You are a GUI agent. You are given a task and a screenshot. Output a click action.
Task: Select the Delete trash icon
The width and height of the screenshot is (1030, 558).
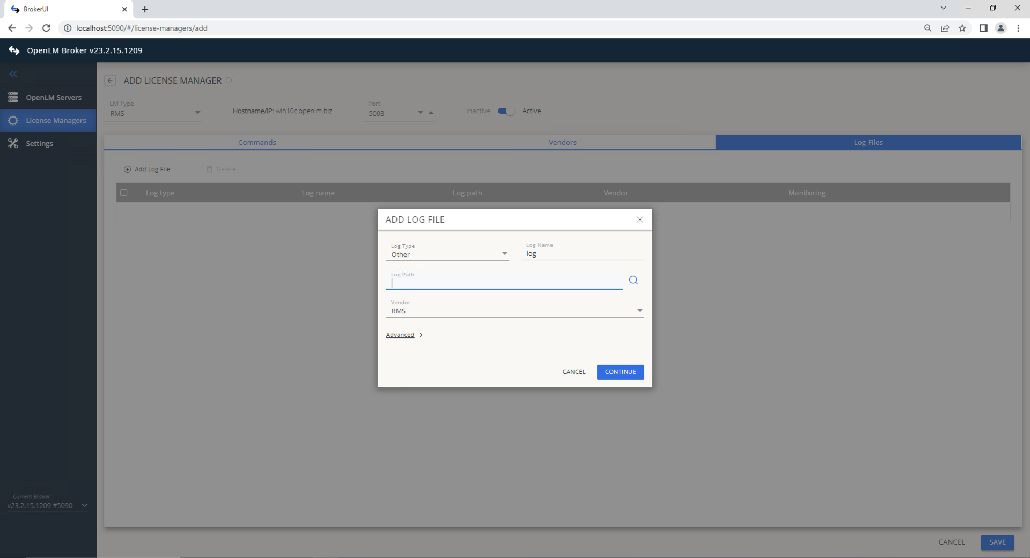click(209, 169)
